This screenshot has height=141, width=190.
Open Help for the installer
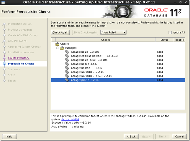pyautogui.click(x=9, y=137)
